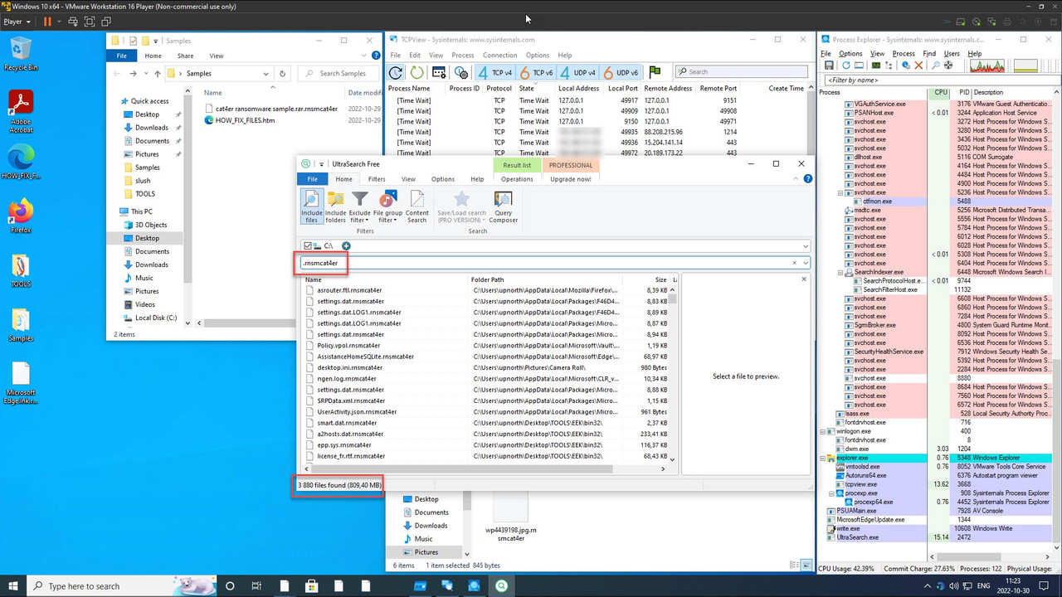Image resolution: width=1062 pixels, height=597 pixels.
Task: Click Windows Start button
Action: [13, 585]
